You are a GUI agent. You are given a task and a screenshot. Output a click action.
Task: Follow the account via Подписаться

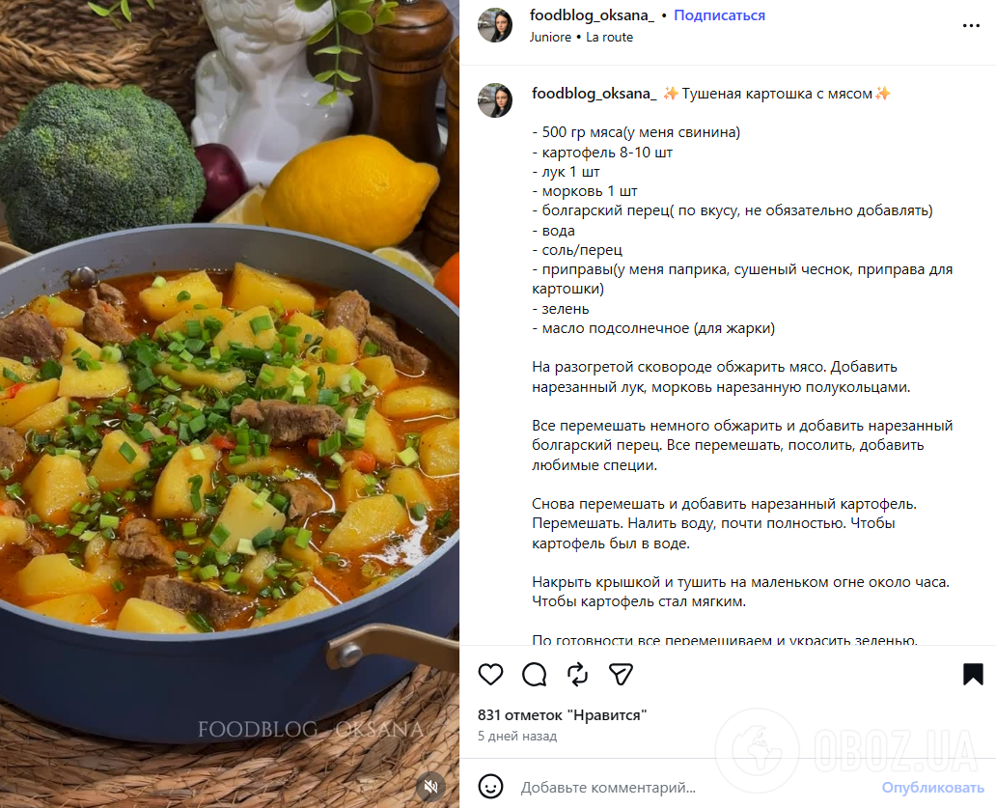pyautogui.click(x=719, y=15)
